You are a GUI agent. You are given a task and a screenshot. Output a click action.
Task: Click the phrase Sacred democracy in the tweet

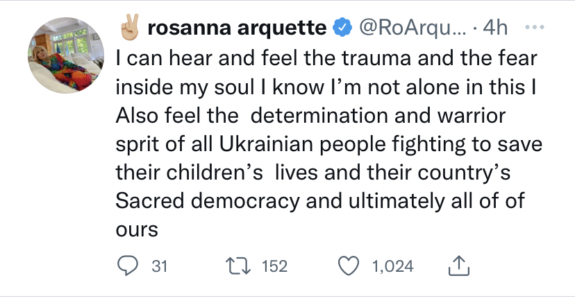[x=197, y=200]
